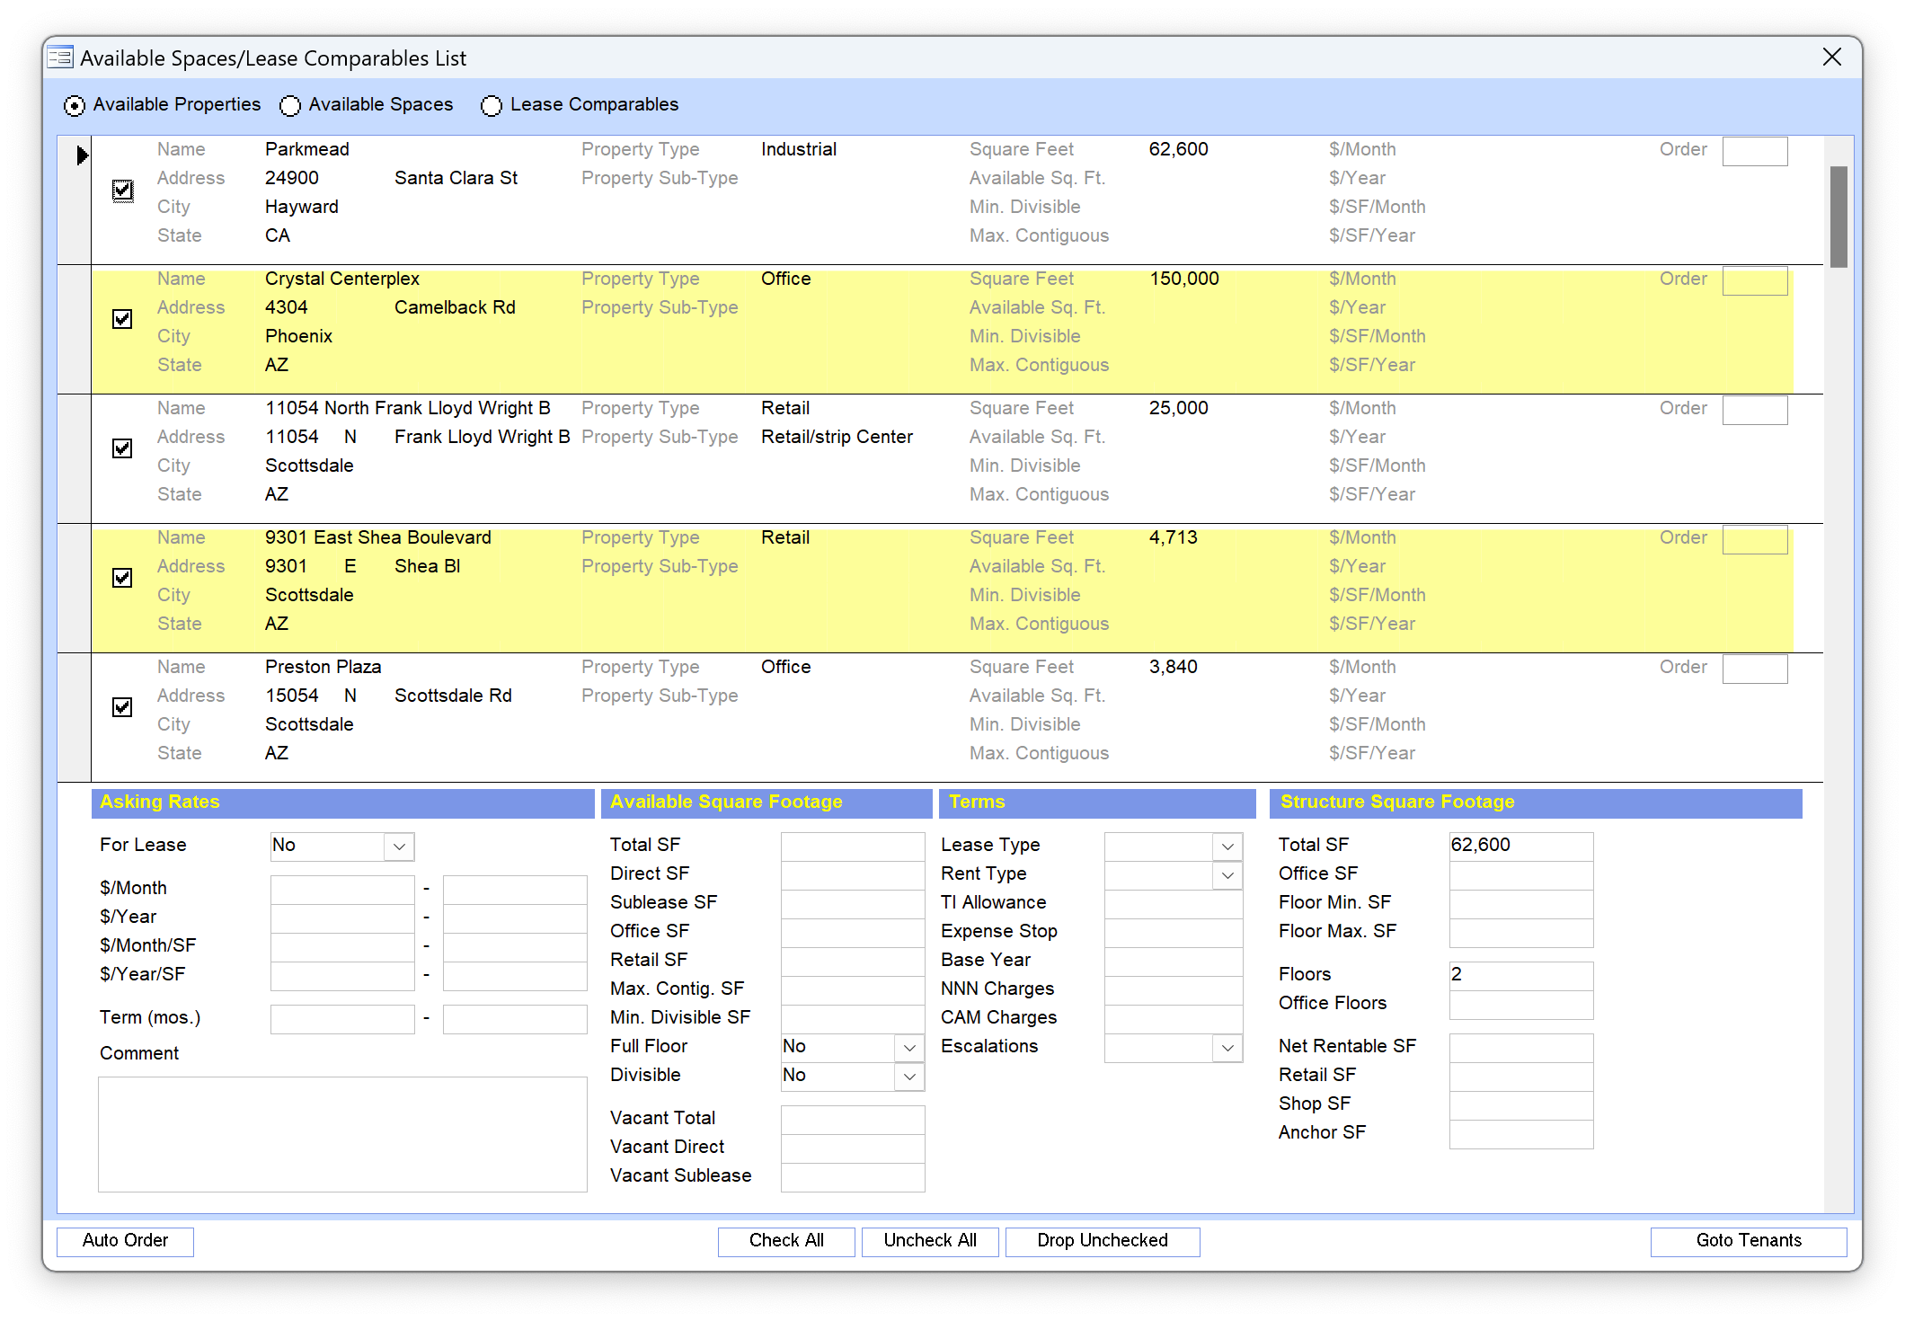The width and height of the screenshot is (1905, 1321).
Task: Select the Lease Comparables radio button
Action: coord(491,105)
